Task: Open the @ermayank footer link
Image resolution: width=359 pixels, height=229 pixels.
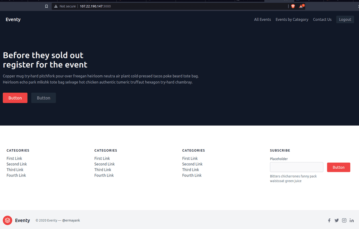Action: 71,220
